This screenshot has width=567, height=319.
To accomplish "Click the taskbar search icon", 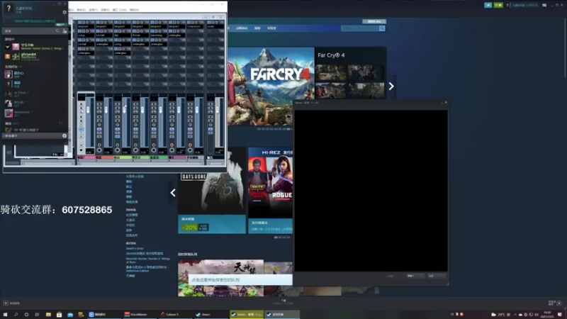I will tap(16, 315).
